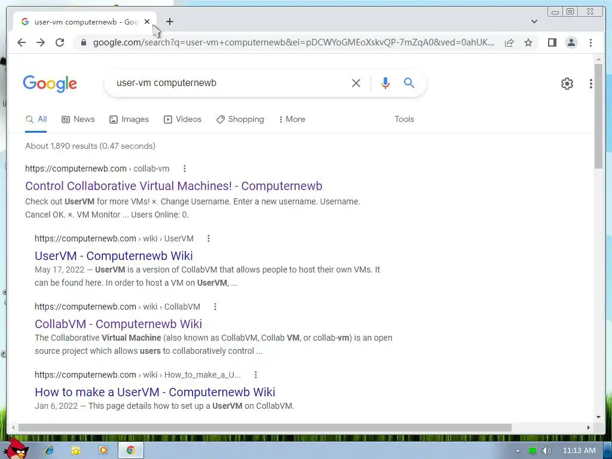
Task: Click the blue magnifier search icon
Action: point(409,82)
